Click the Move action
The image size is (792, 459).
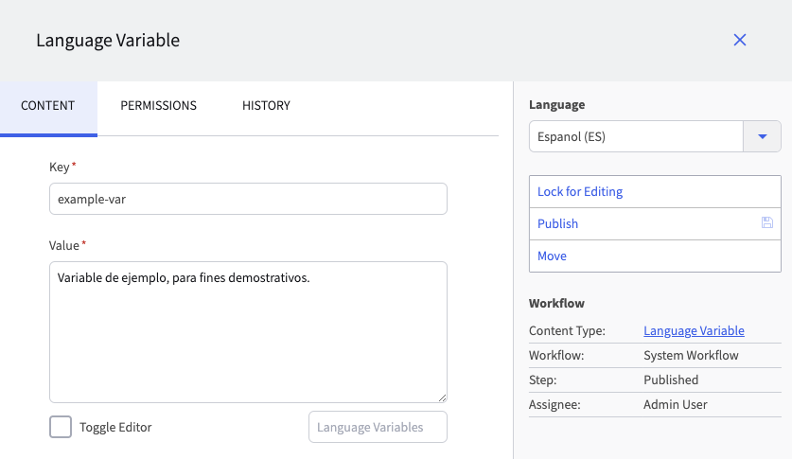pos(553,256)
